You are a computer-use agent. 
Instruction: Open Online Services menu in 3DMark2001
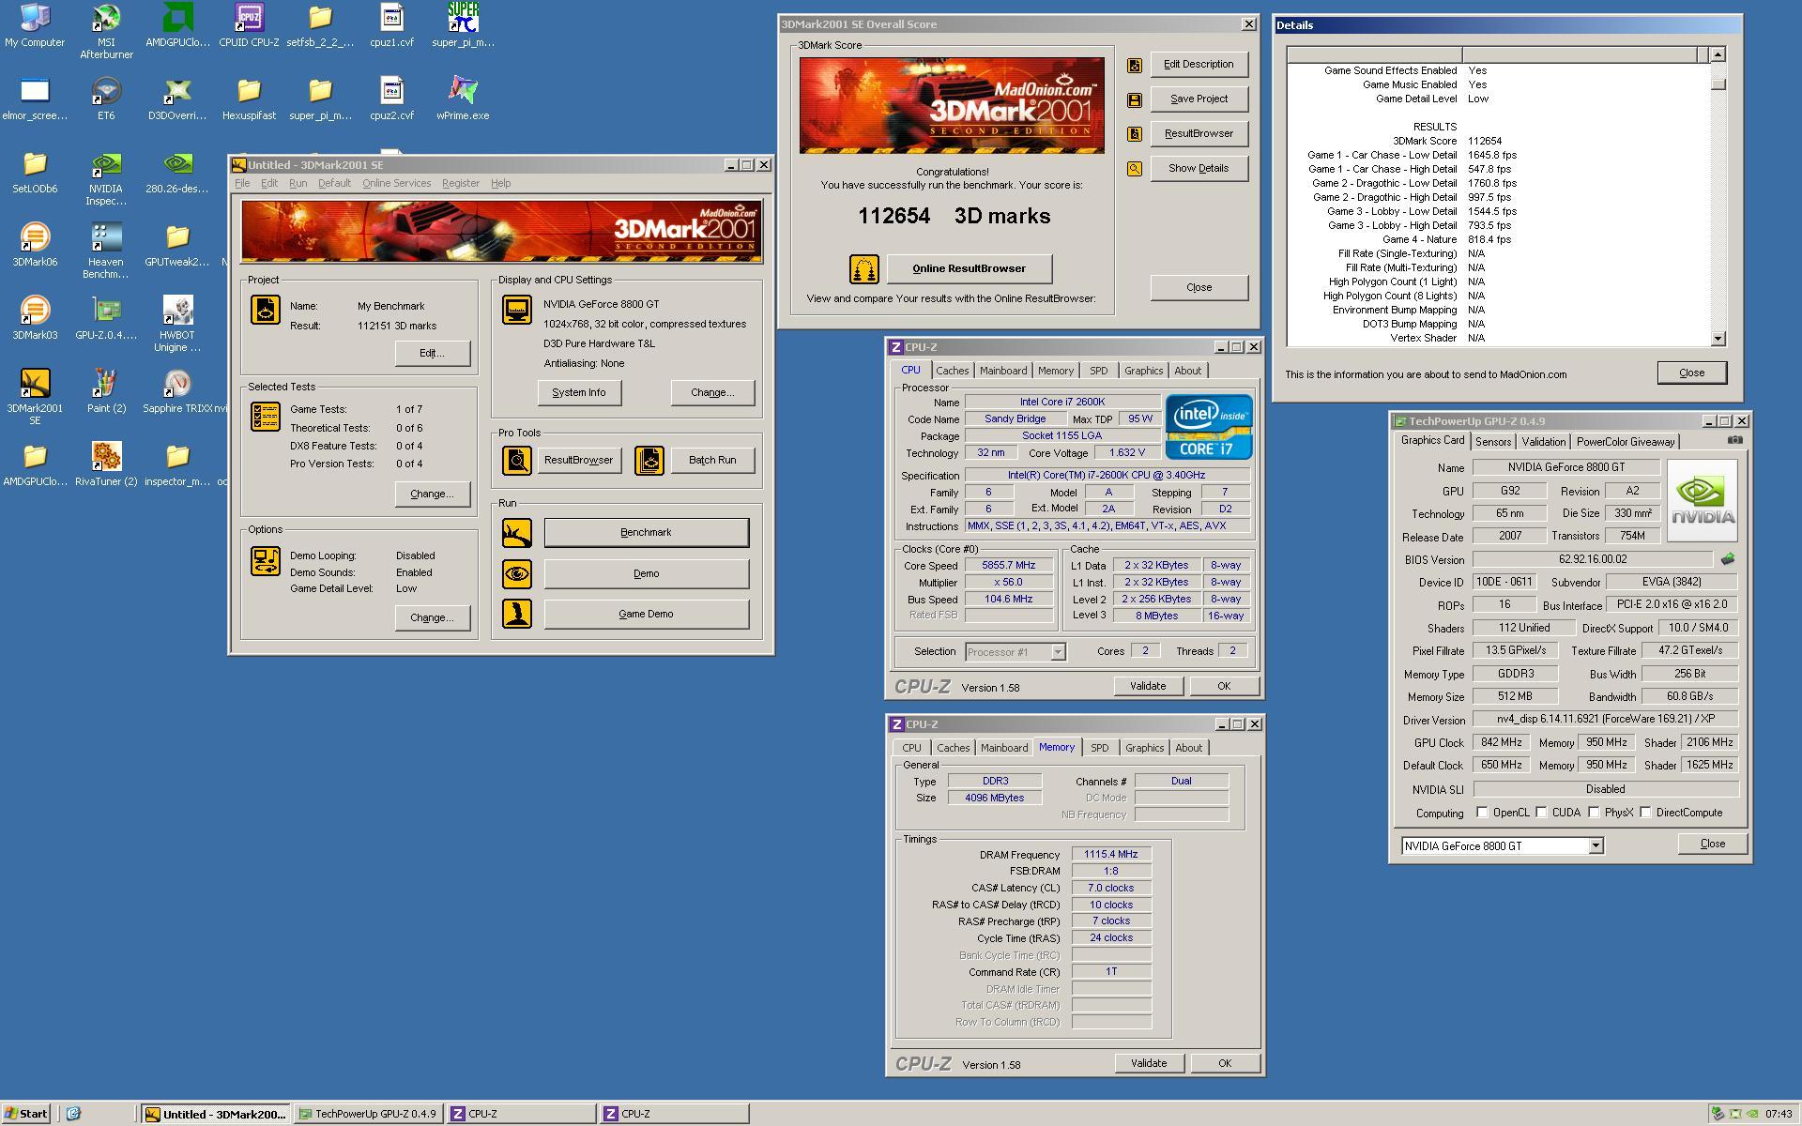[x=397, y=183]
